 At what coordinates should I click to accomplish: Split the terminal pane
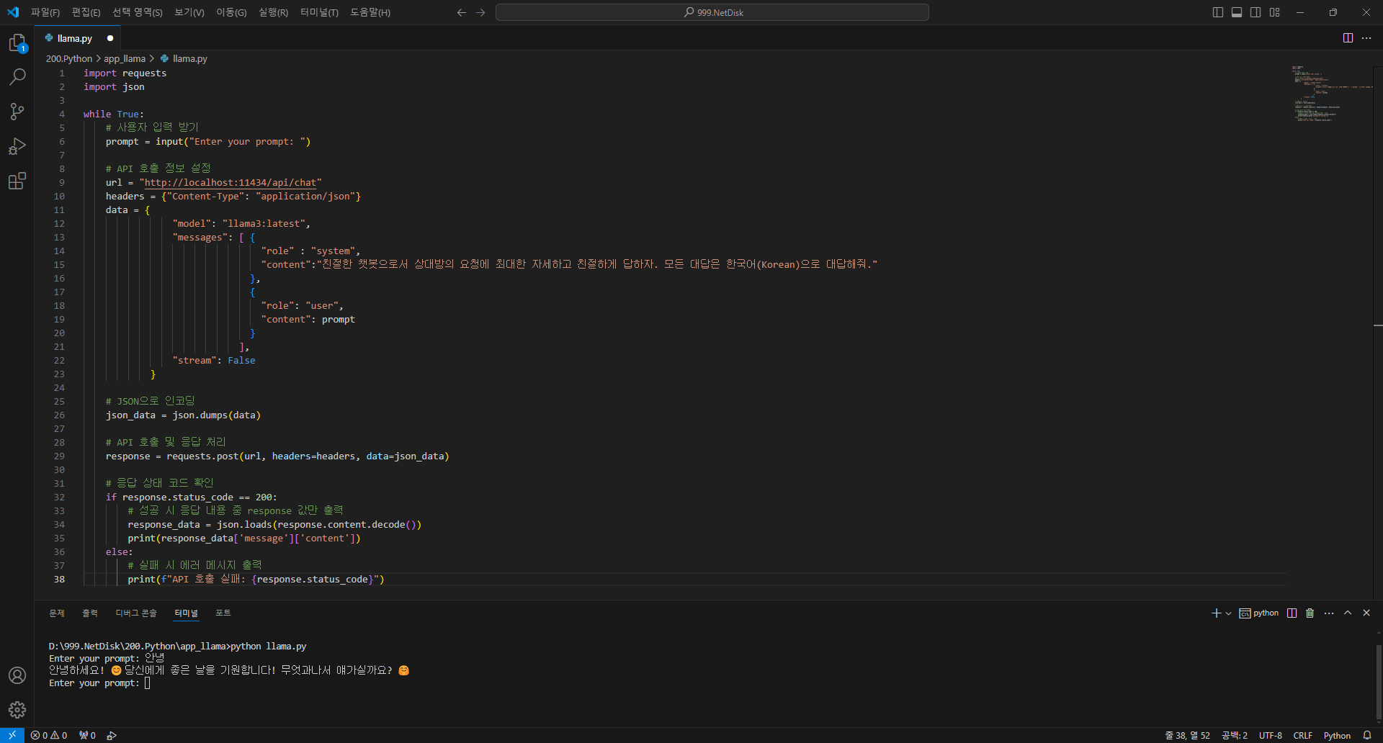point(1292,613)
